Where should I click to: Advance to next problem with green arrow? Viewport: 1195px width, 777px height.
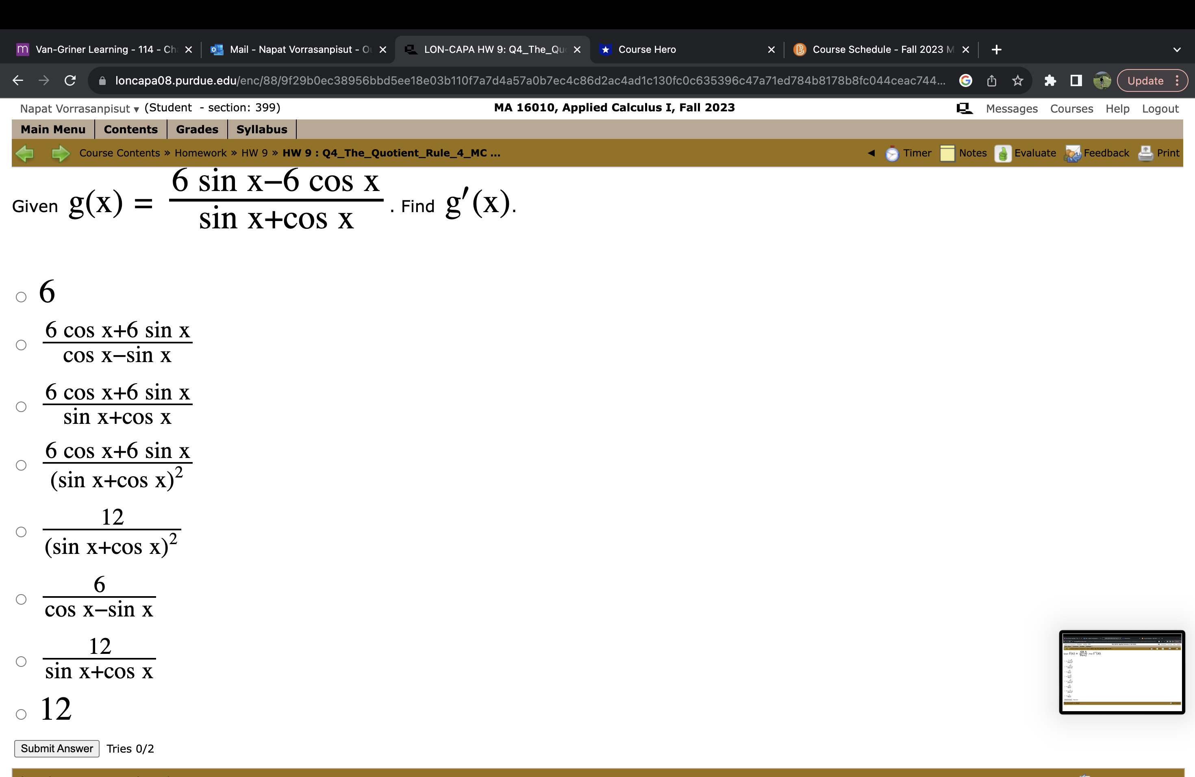tap(60, 153)
